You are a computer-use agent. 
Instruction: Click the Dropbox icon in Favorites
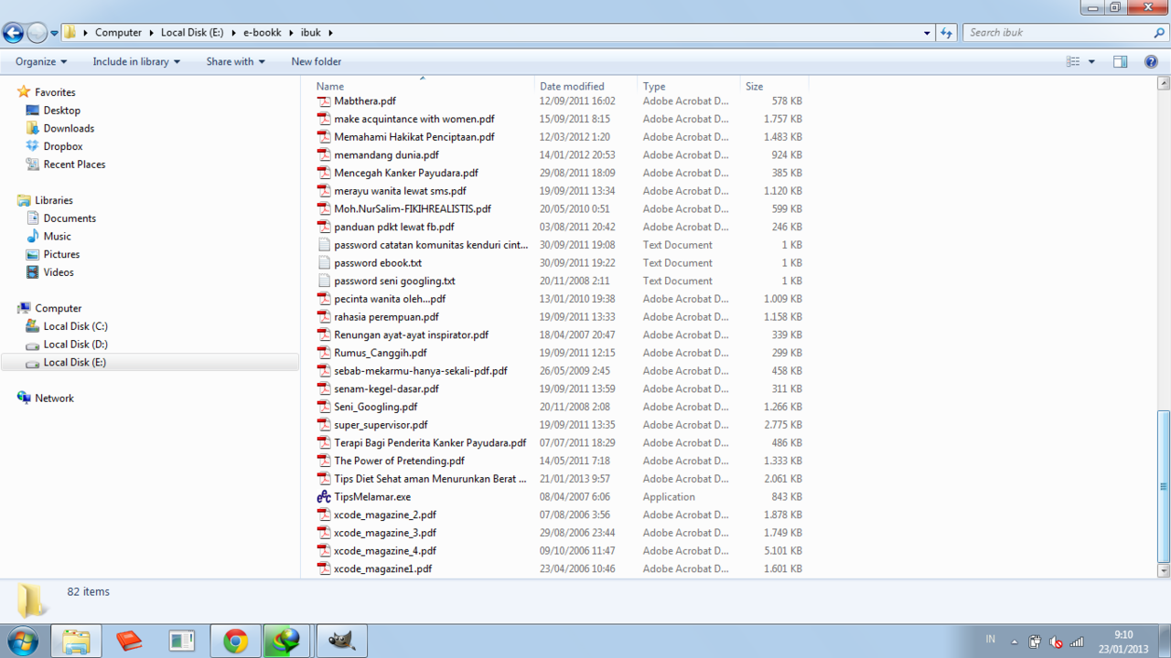pyautogui.click(x=33, y=146)
